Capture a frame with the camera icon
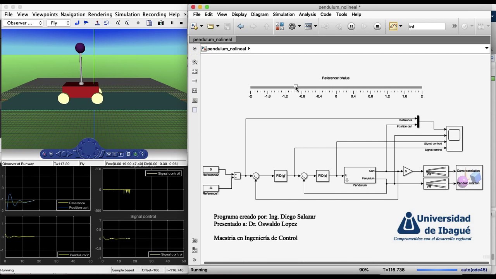 pyautogui.click(x=161, y=23)
